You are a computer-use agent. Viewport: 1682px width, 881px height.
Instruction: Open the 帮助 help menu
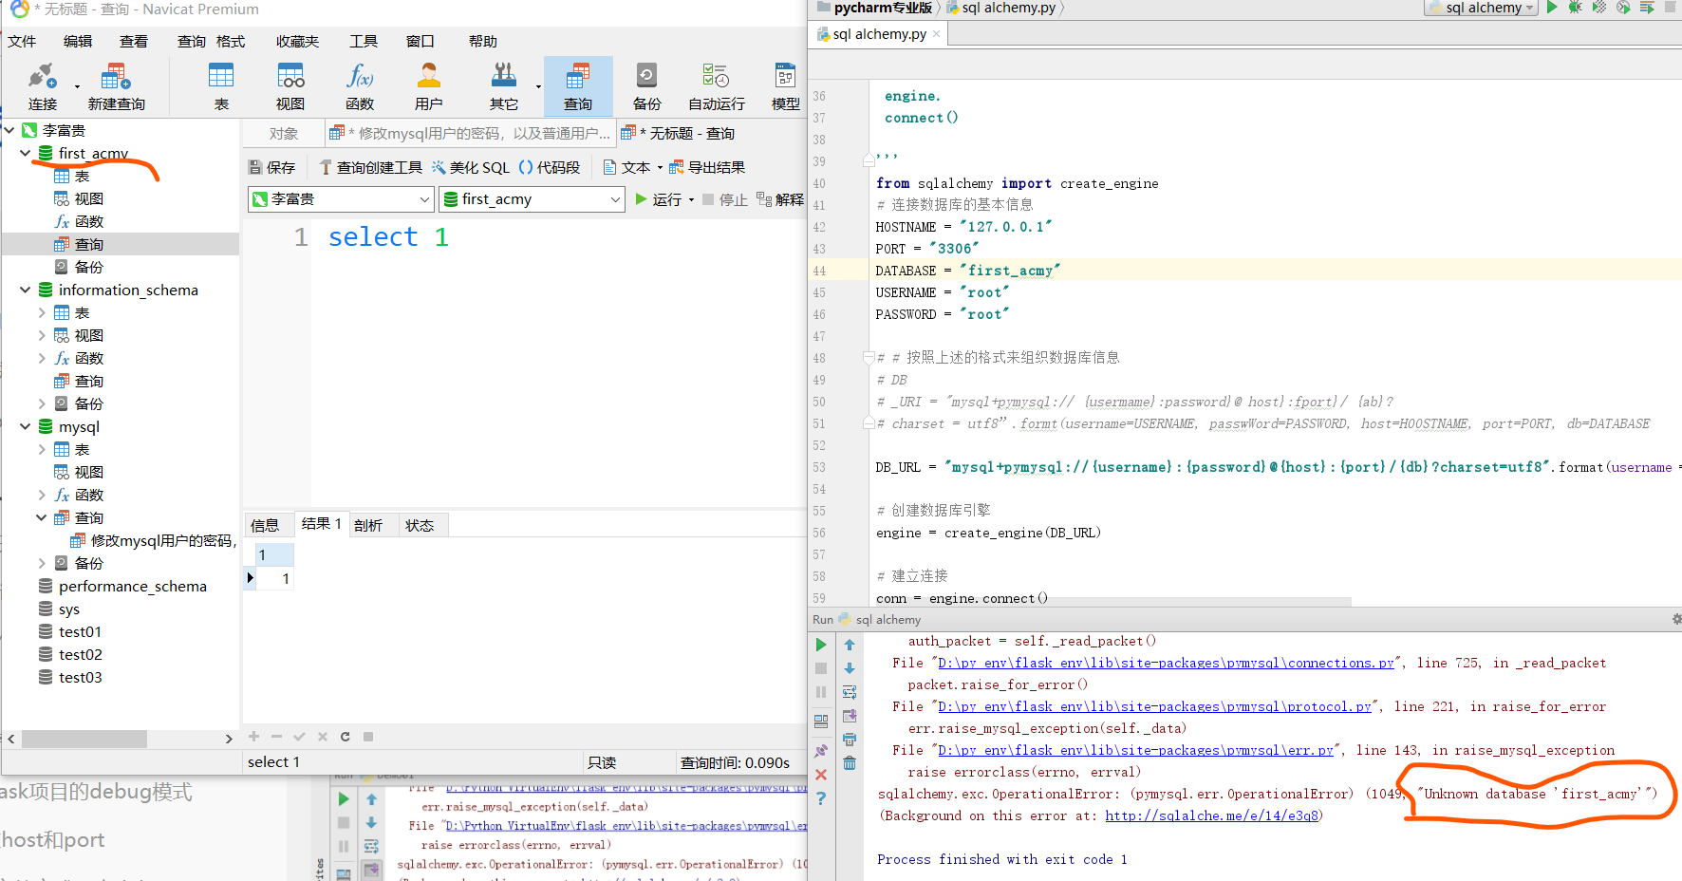tap(483, 41)
